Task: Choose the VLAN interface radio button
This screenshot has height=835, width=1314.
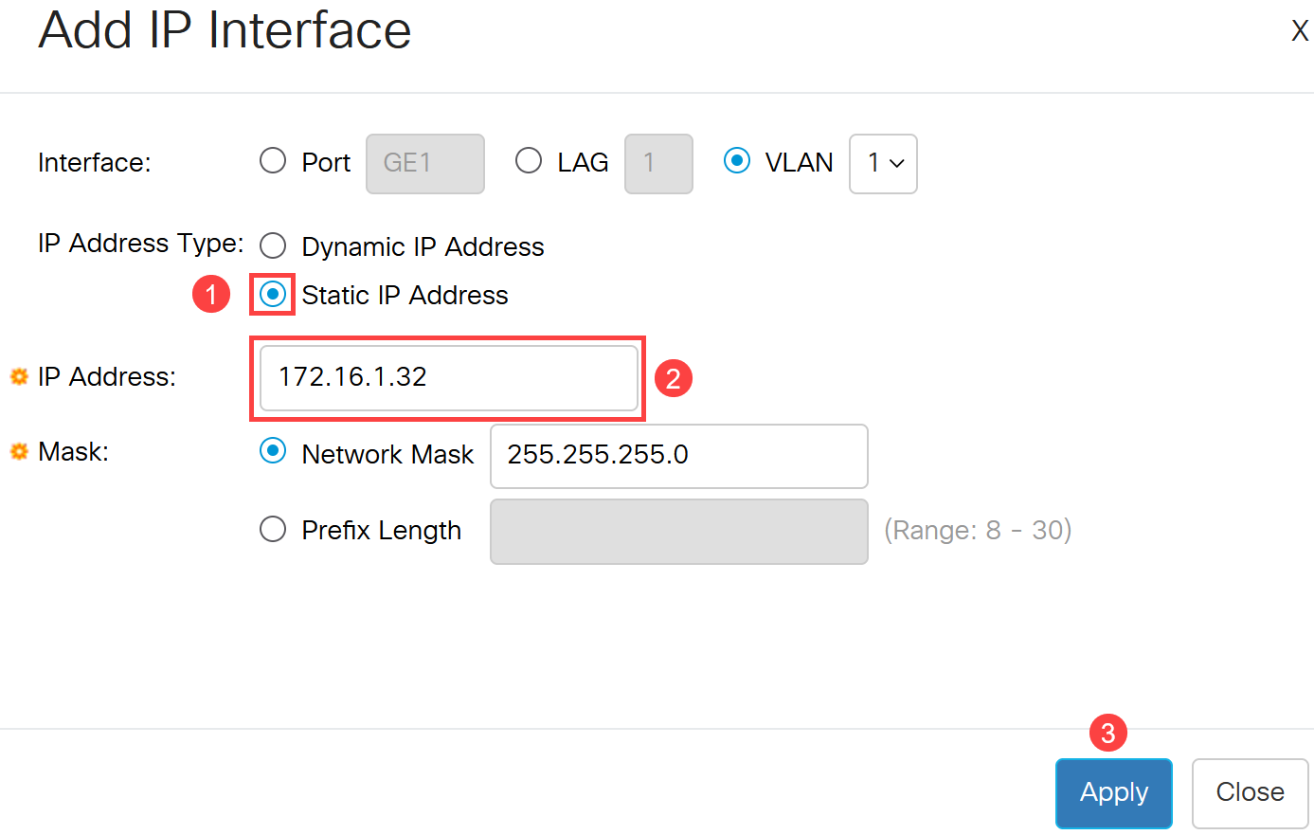Action: coord(737,160)
